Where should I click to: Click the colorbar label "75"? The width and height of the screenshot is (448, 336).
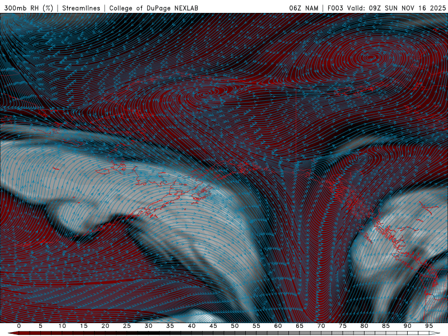pyautogui.click(x=343, y=326)
